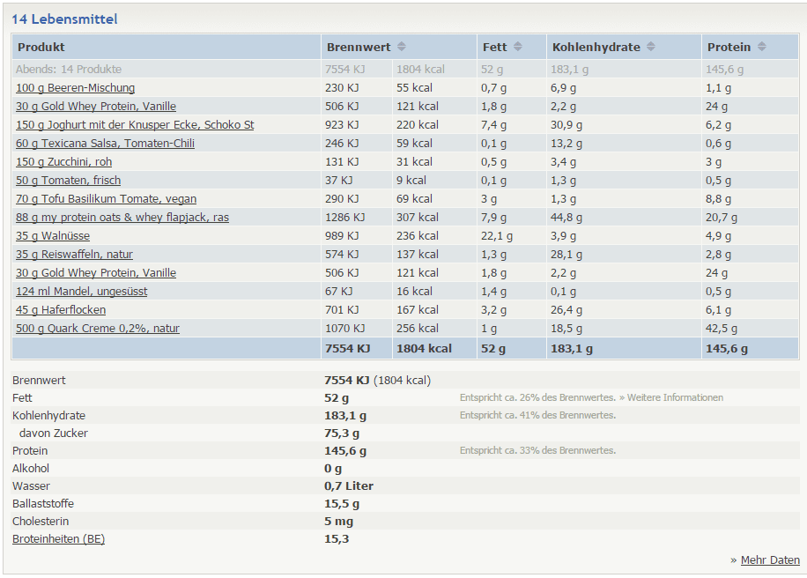The width and height of the screenshot is (807, 578).
Task: Click the Broteinheiten (BE) link
Action: pos(59,539)
